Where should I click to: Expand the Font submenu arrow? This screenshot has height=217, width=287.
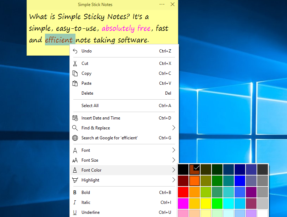tap(174, 150)
